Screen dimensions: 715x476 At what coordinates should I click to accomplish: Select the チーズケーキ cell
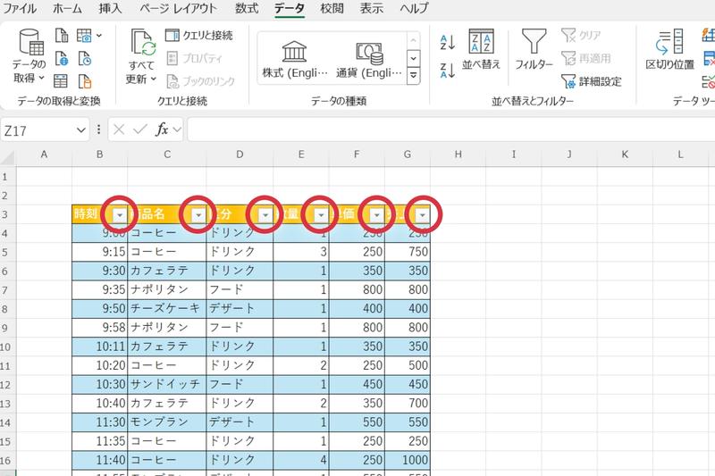click(167, 308)
